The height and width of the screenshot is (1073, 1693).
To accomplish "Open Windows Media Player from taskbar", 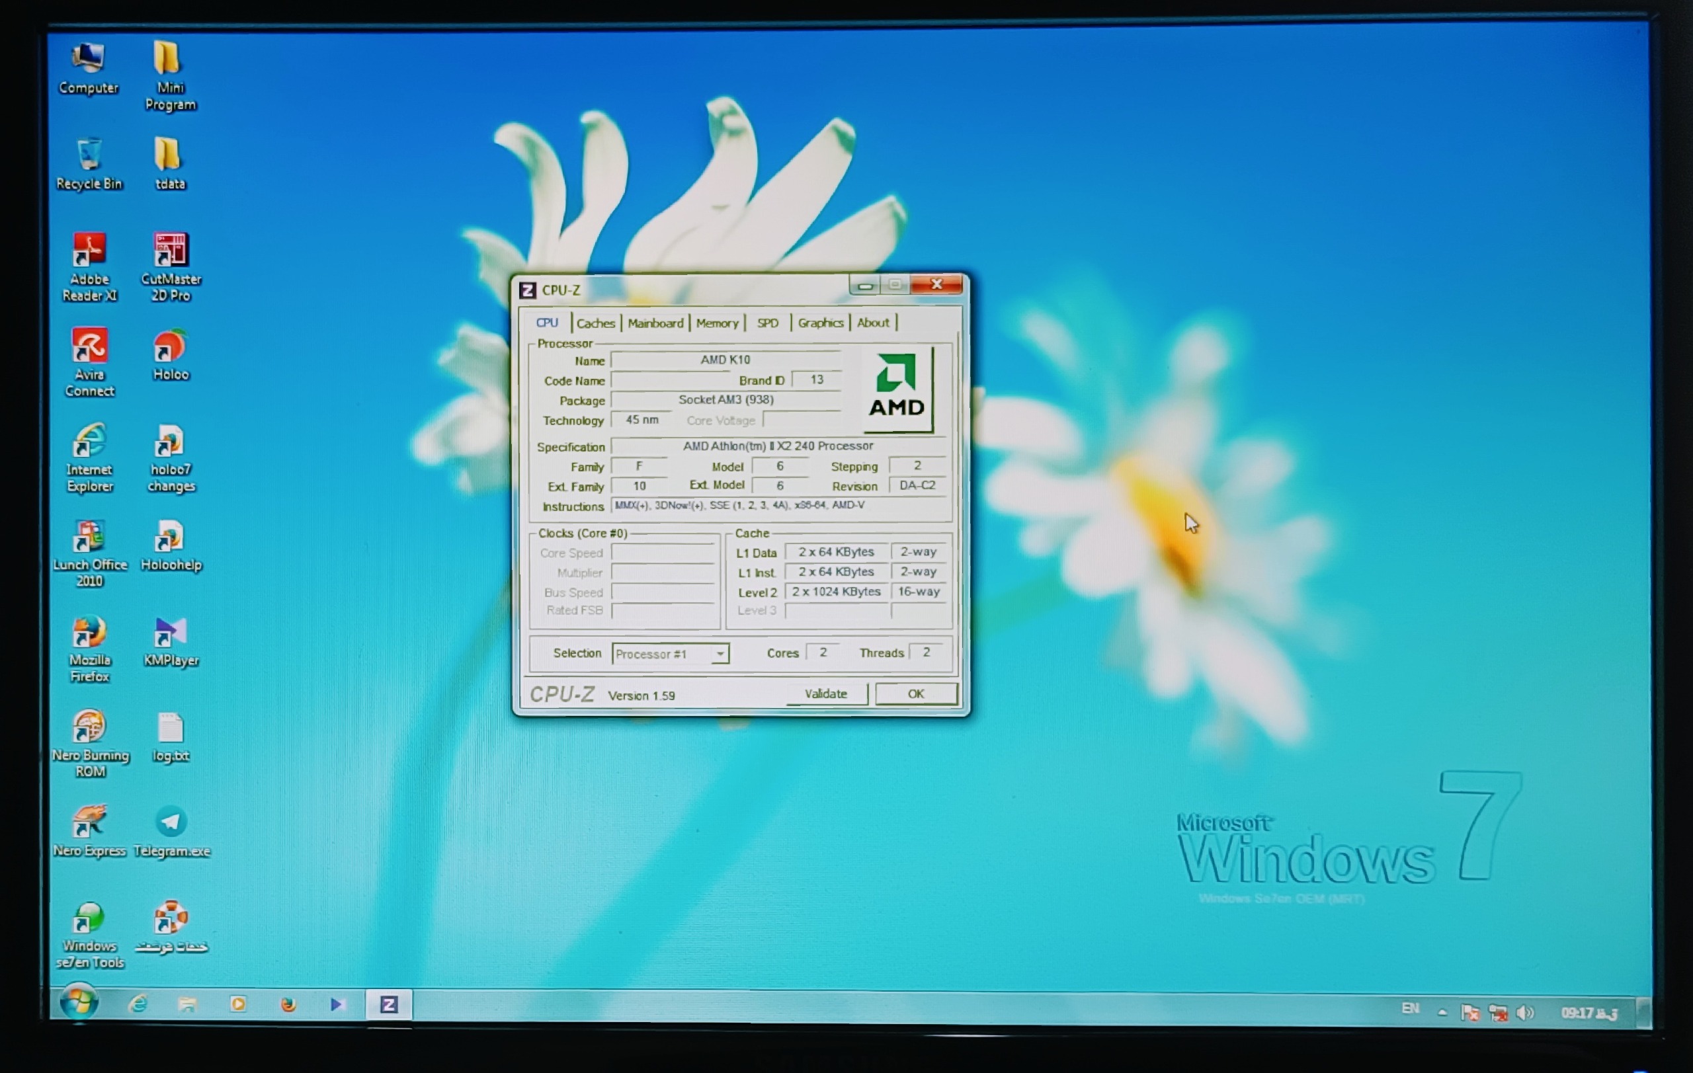I will pos(237,1004).
